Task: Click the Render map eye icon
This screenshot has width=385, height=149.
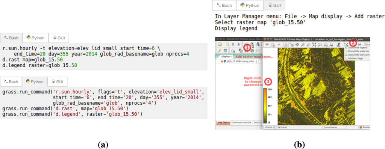Action: [x=267, y=44]
